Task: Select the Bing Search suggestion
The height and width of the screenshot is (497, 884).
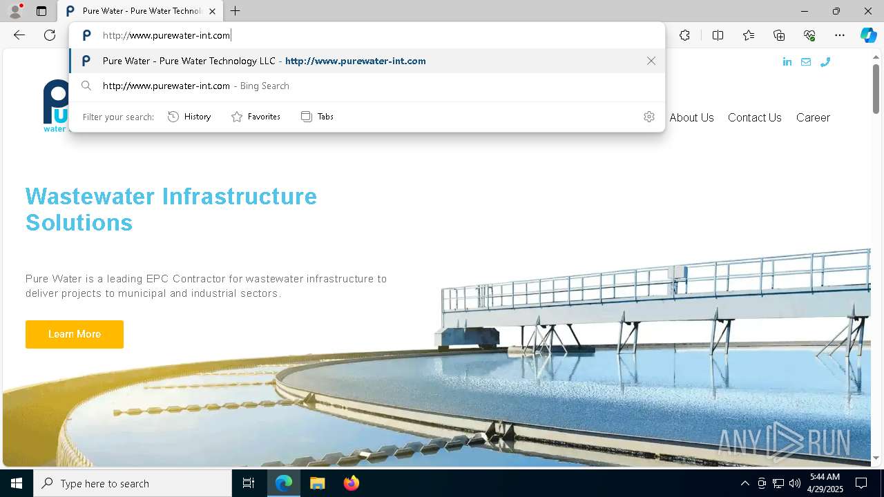Action: [x=367, y=86]
